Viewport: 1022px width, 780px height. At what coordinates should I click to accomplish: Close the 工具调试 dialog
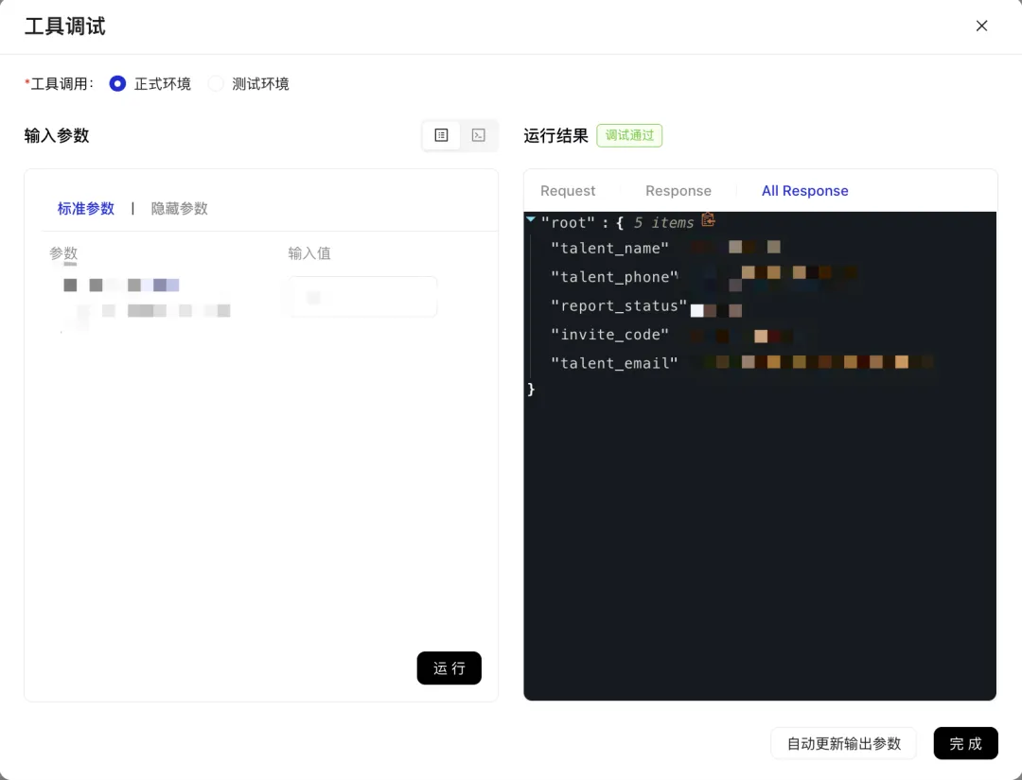coord(981,26)
